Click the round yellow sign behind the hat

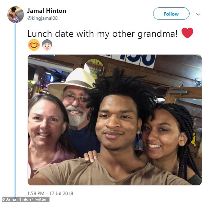[95, 68]
